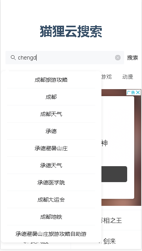Choose 承德避暑山庄旅游攻略自助游 suggestion

[51, 234]
